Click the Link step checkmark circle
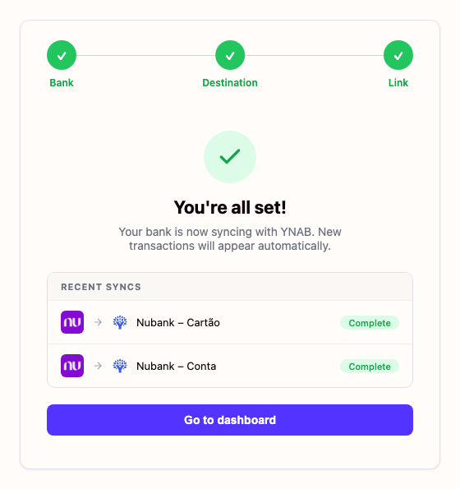Image resolution: width=460 pixels, height=489 pixels. 398,55
